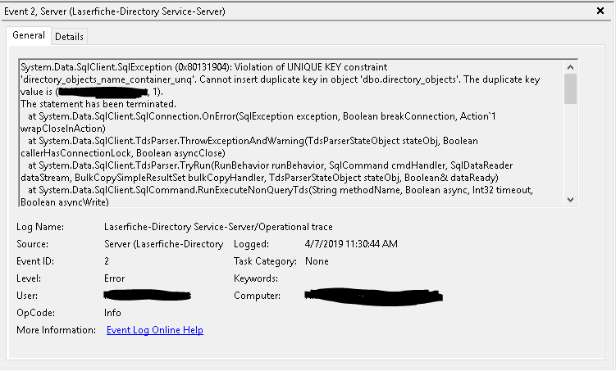Click the scroll down arrow in message box
Image resolution: width=616 pixels, height=371 pixels.
click(570, 200)
